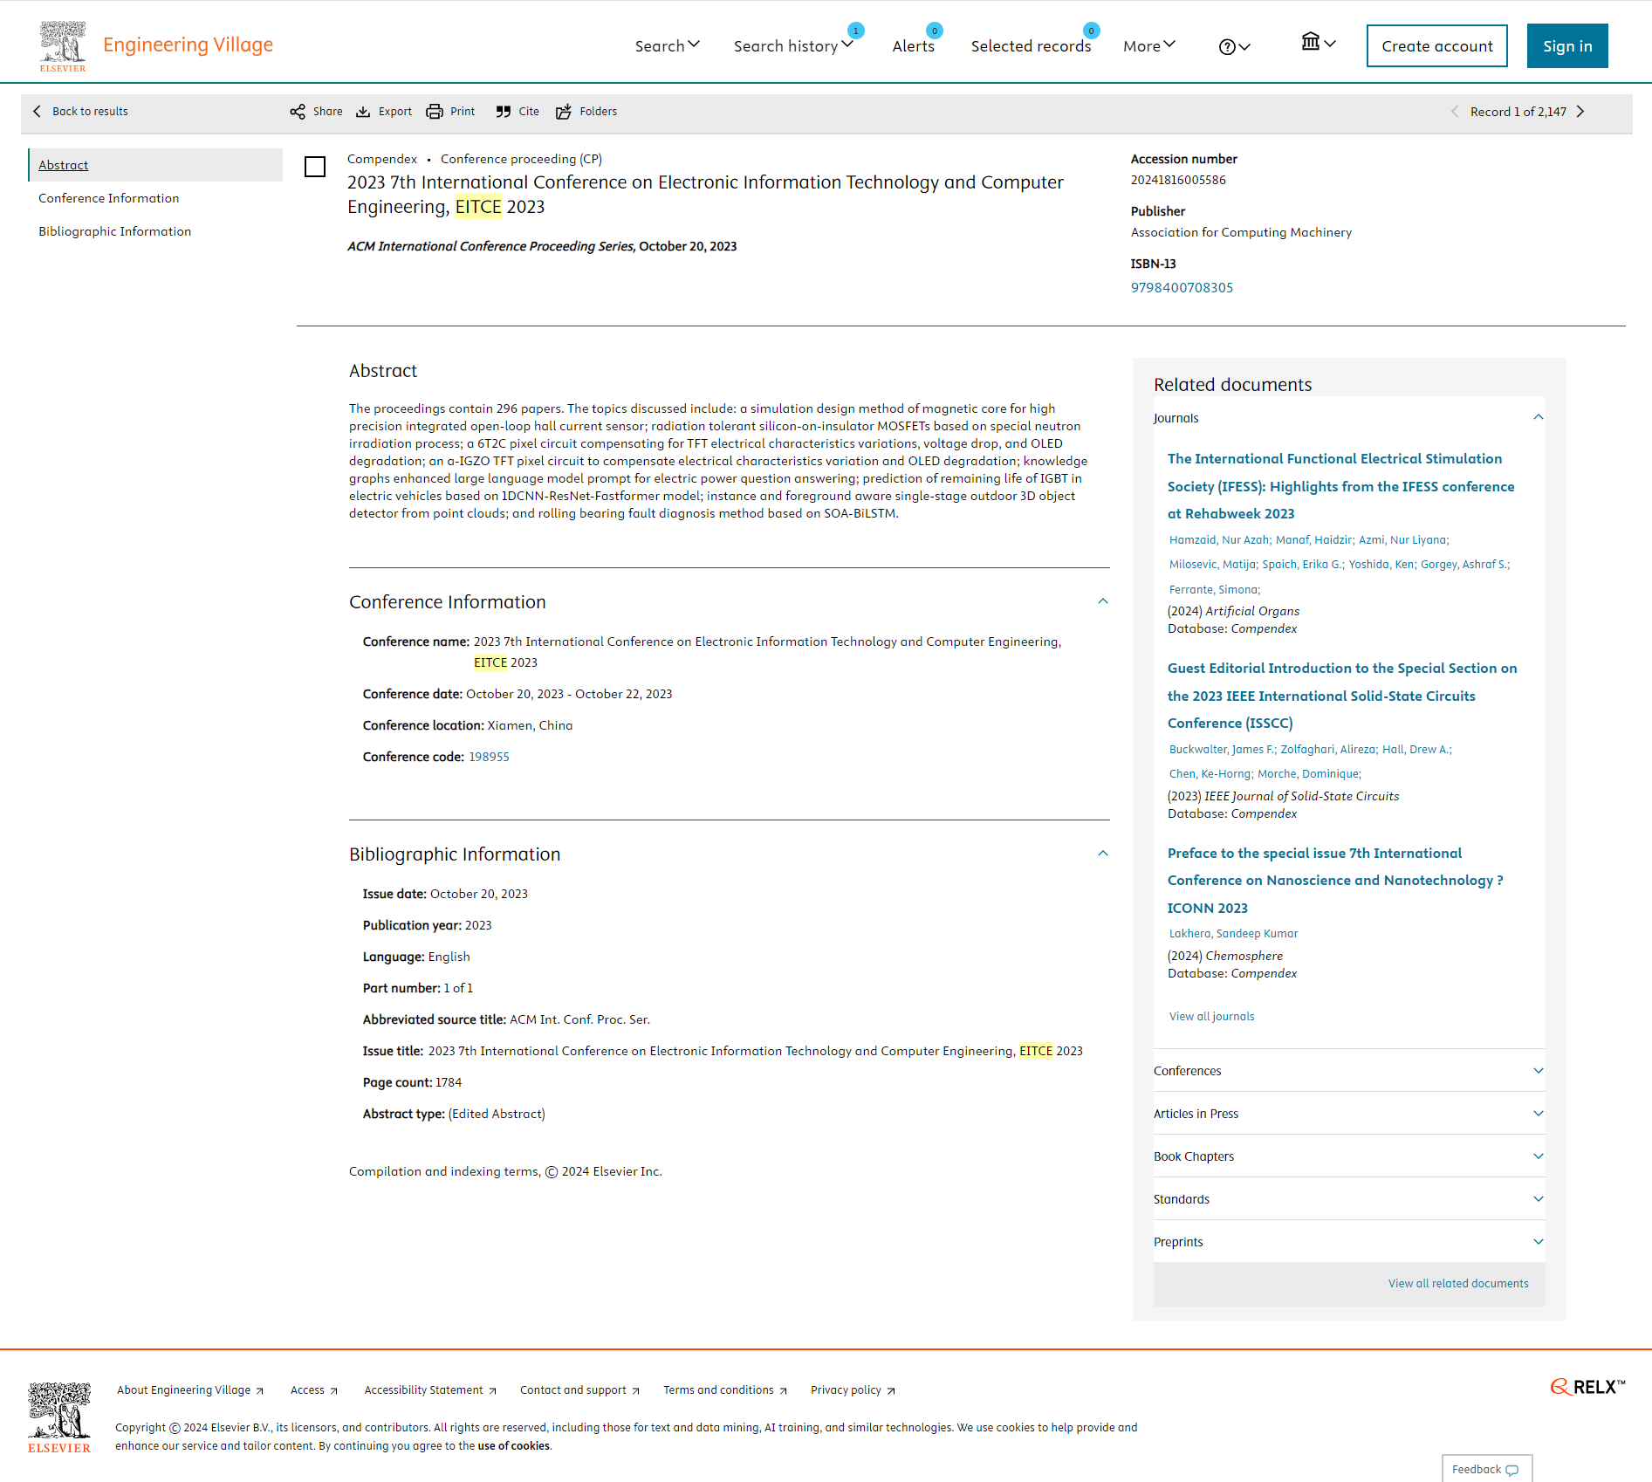Select Conference Information in left navigation
Image resolution: width=1652 pixels, height=1482 pixels.
click(108, 198)
